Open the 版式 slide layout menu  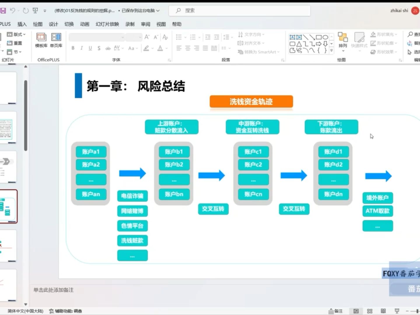(16, 34)
